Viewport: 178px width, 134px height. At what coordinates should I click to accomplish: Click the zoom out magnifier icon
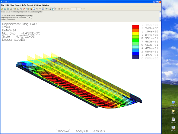(x=40, y=9)
